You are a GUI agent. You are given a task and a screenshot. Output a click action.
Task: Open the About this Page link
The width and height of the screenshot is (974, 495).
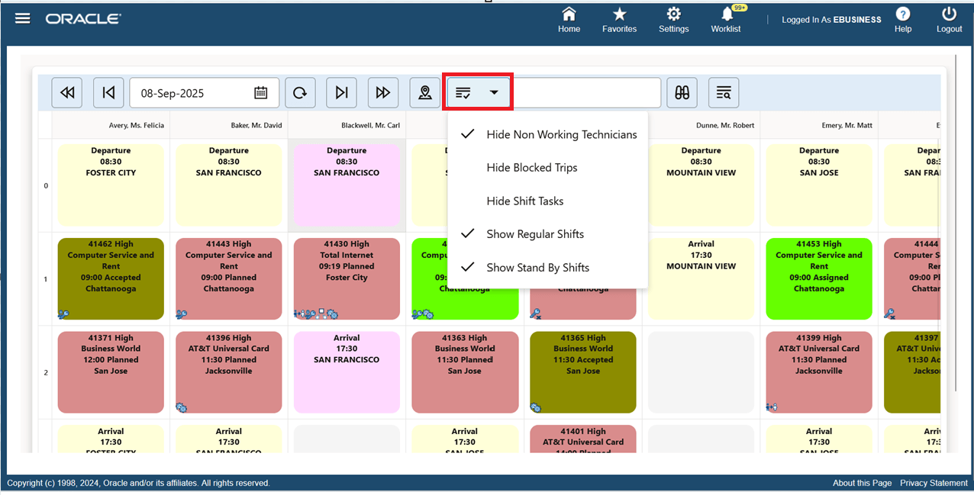click(x=862, y=483)
